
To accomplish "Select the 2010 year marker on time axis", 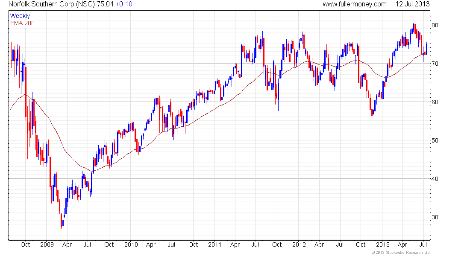I will coord(131,244).
